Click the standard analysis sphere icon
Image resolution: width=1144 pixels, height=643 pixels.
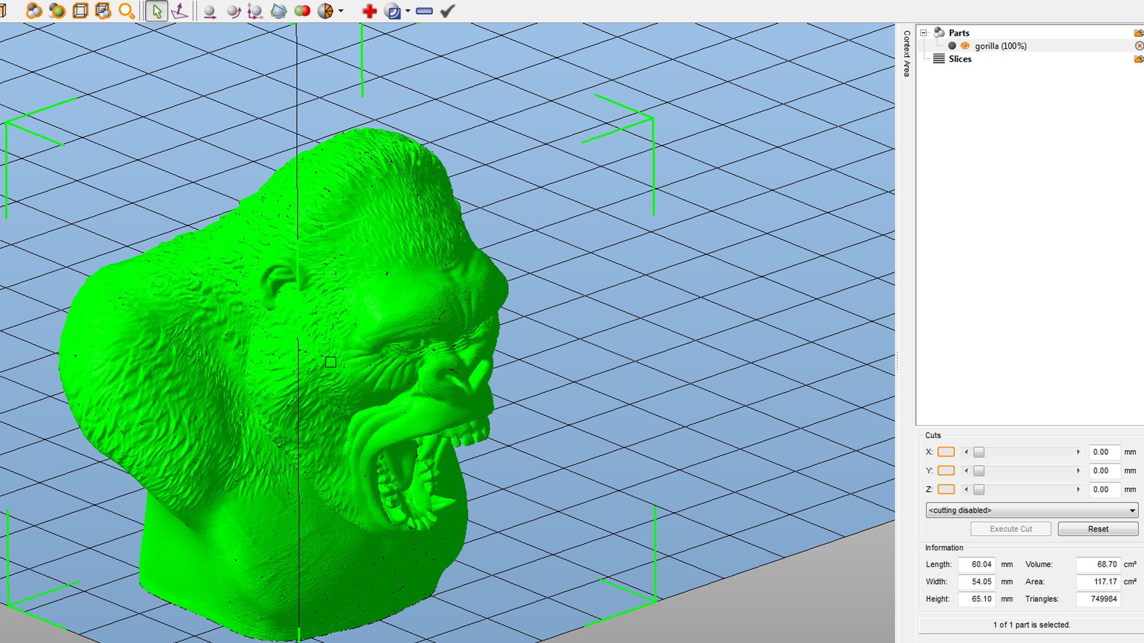point(393,11)
